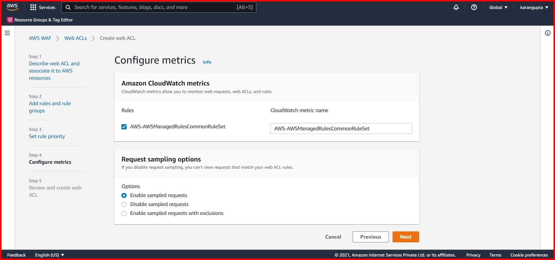Open the Global region dropdown
Screen dimensions: 555x260
[x=498, y=7]
